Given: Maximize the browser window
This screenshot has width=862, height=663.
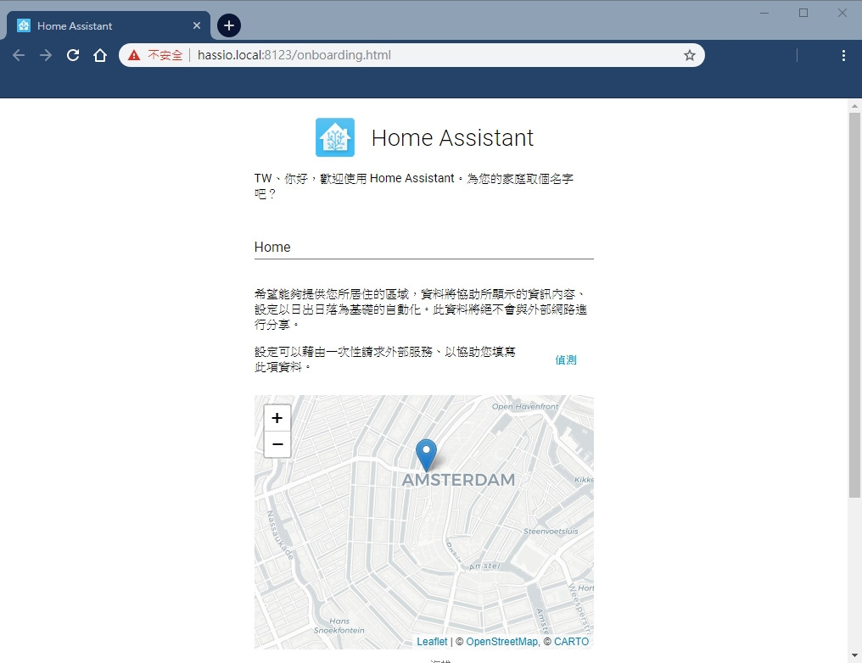Looking at the screenshot, I should pos(803,13).
